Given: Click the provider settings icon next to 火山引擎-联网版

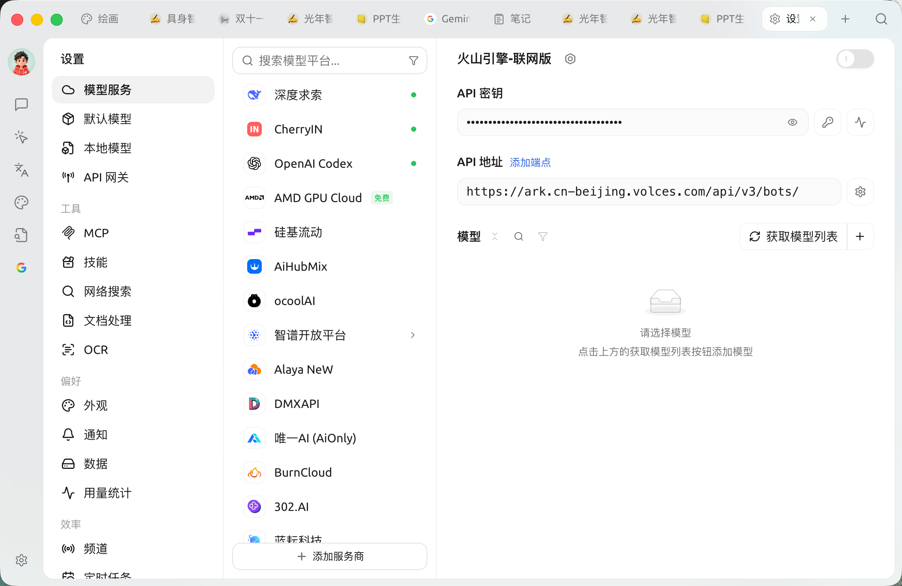Looking at the screenshot, I should (x=570, y=59).
